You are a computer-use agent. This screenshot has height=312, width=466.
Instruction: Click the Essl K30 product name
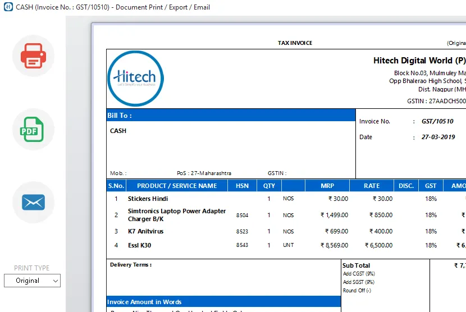tap(139, 245)
